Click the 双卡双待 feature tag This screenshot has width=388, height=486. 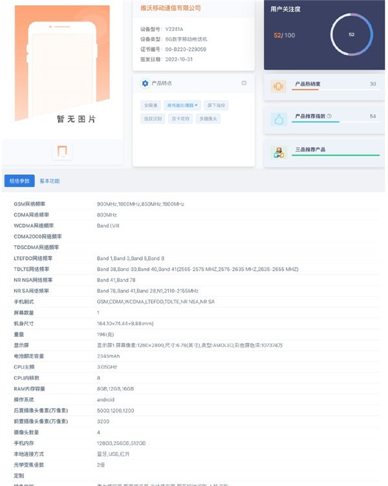[180, 119]
